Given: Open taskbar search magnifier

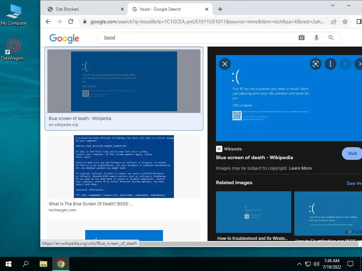Looking at the screenshot, I should (25, 264).
